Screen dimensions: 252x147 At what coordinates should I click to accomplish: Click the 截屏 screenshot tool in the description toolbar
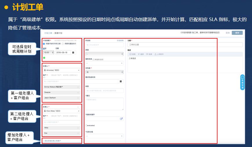(x=141, y=54)
